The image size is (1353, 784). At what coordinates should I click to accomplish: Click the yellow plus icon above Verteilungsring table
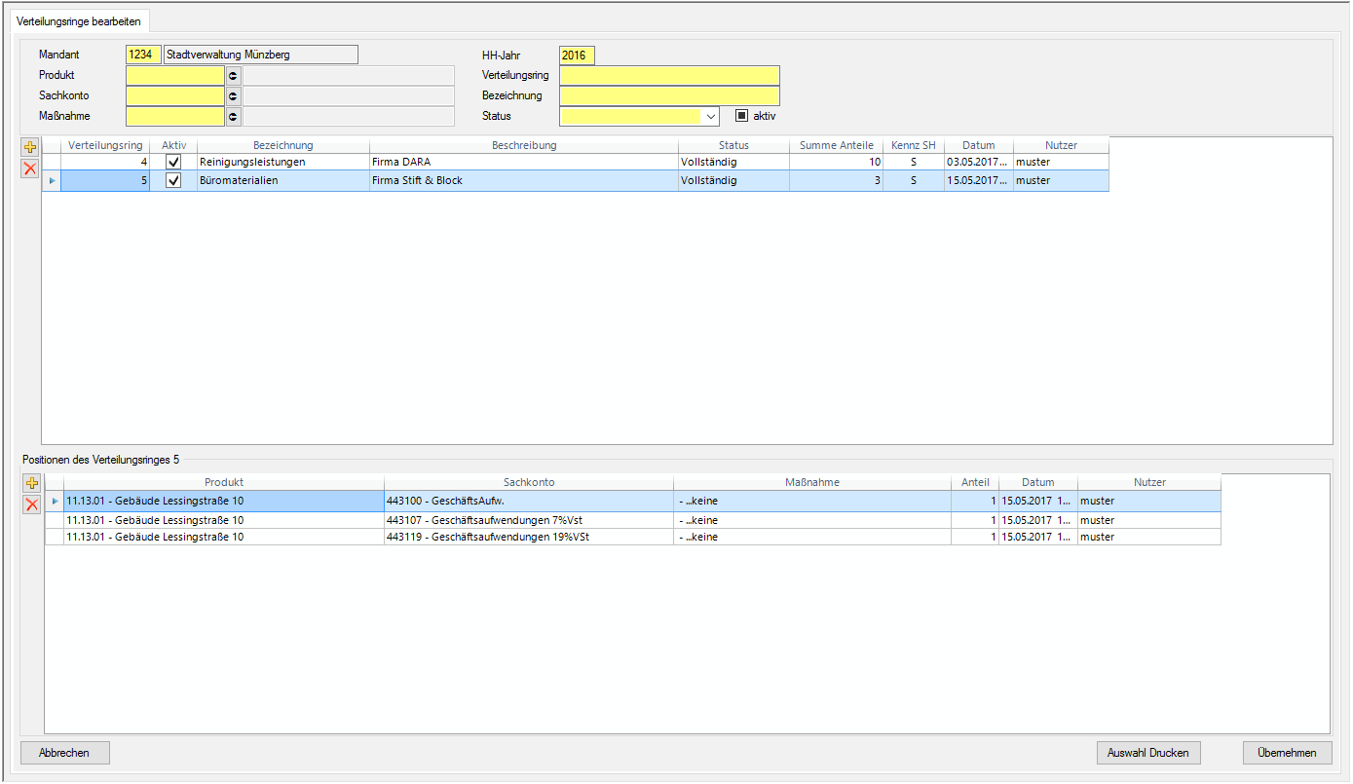(30, 148)
